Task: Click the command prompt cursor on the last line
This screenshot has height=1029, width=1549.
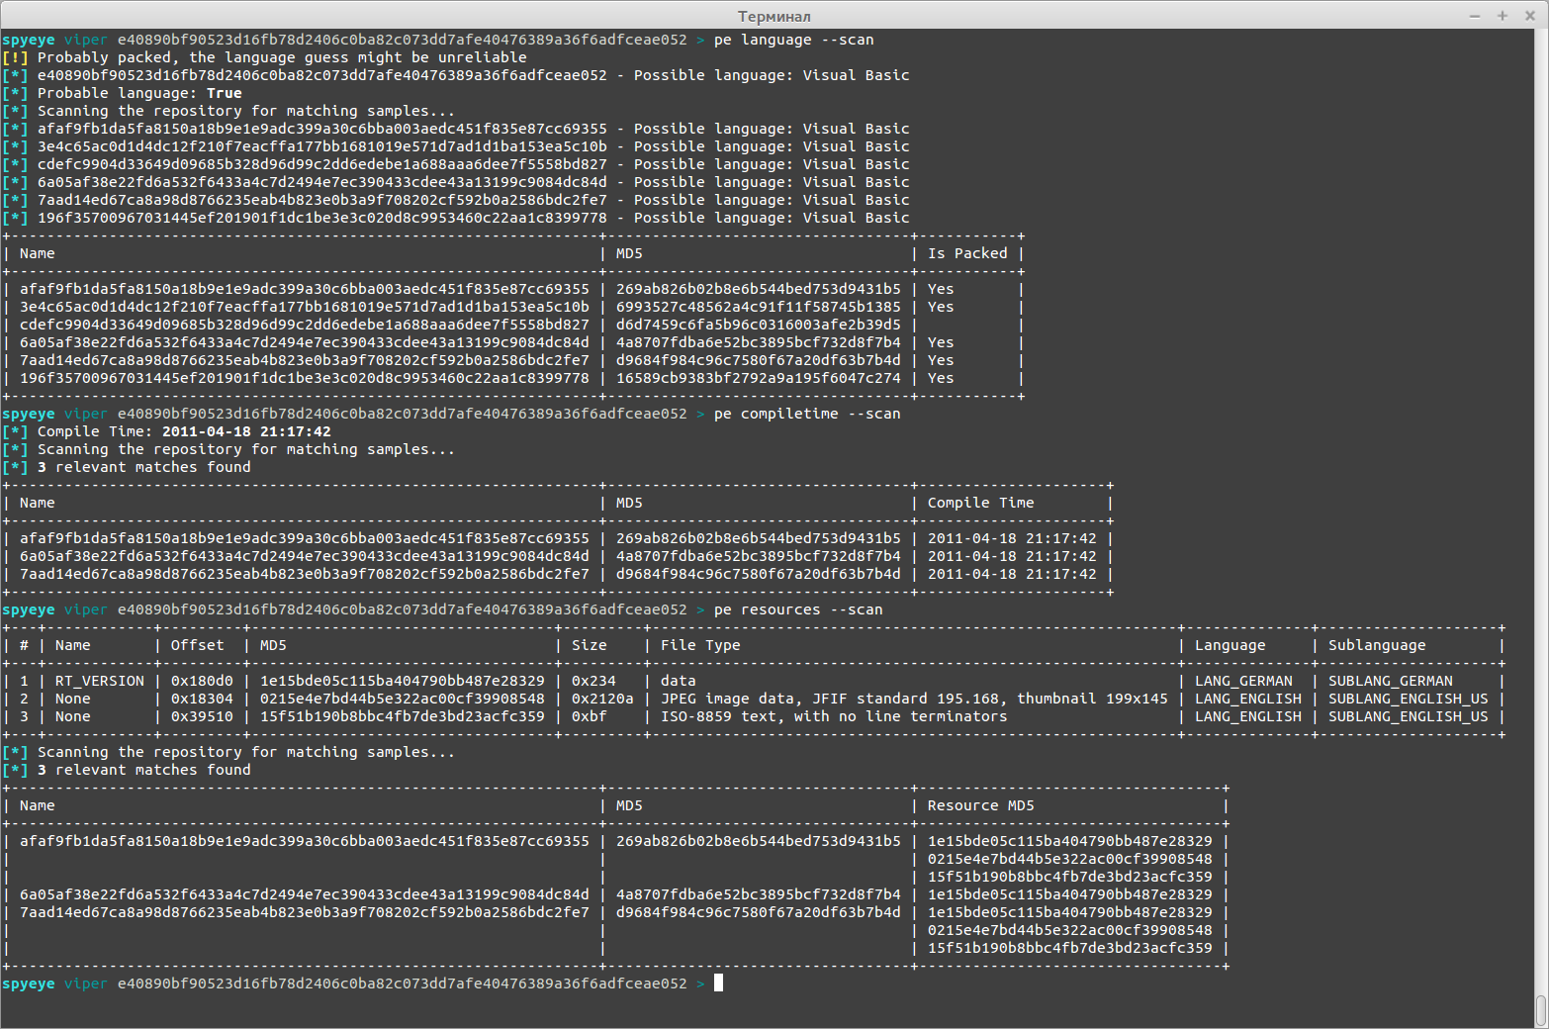Action: [719, 983]
